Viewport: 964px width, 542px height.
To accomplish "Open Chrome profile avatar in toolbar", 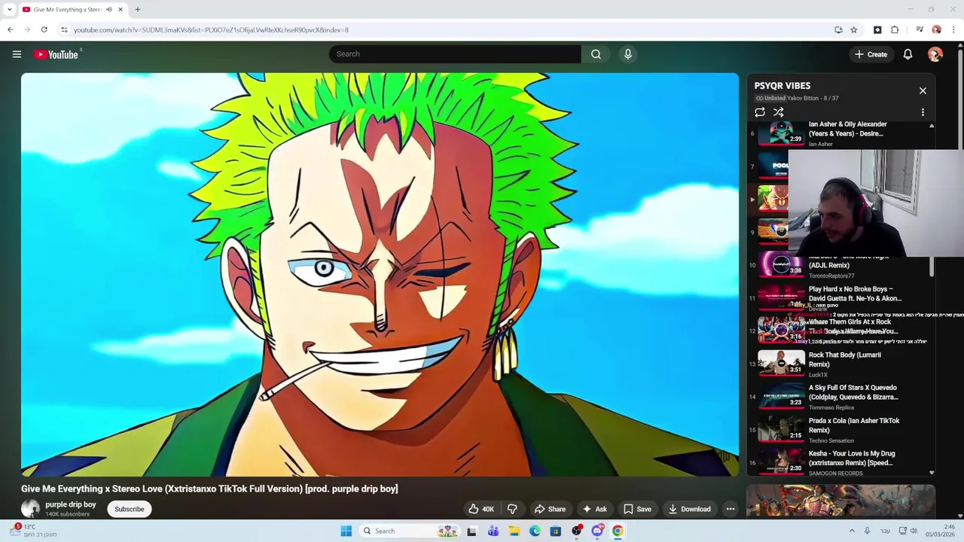I will pos(936,30).
